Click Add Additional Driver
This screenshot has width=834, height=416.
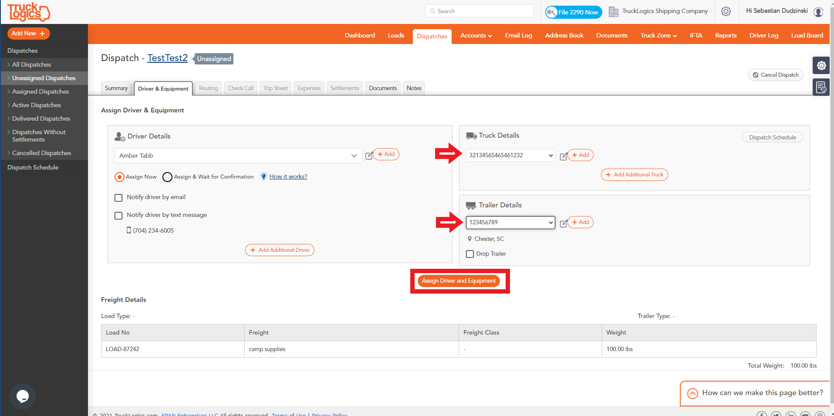(280, 250)
